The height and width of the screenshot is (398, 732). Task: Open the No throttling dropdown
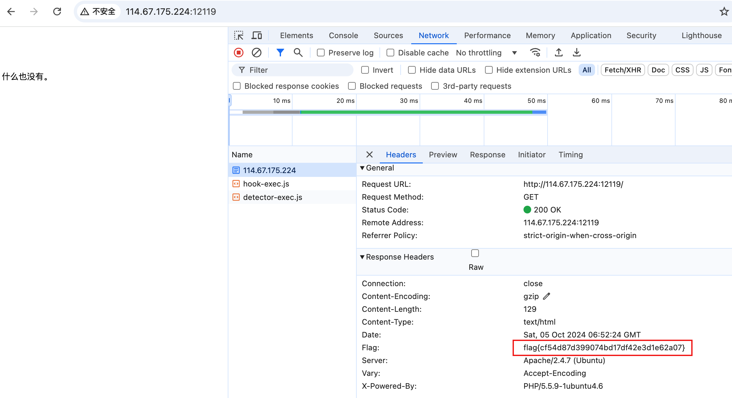pos(486,53)
